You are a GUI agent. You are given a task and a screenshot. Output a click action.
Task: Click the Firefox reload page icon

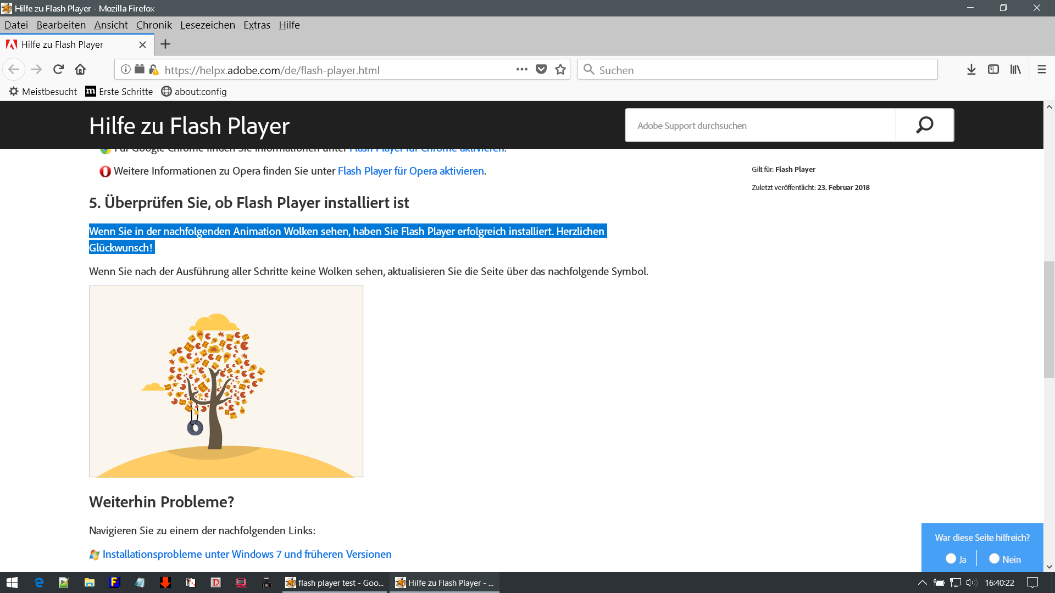[58, 69]
